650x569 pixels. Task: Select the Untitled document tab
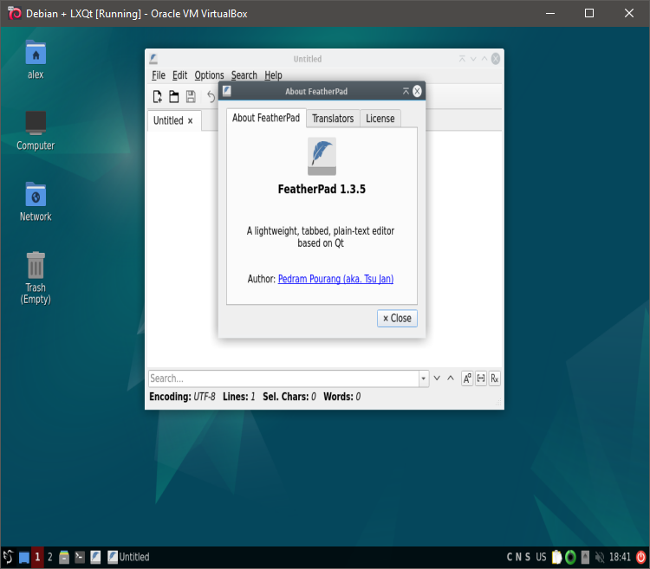point(174,120)
